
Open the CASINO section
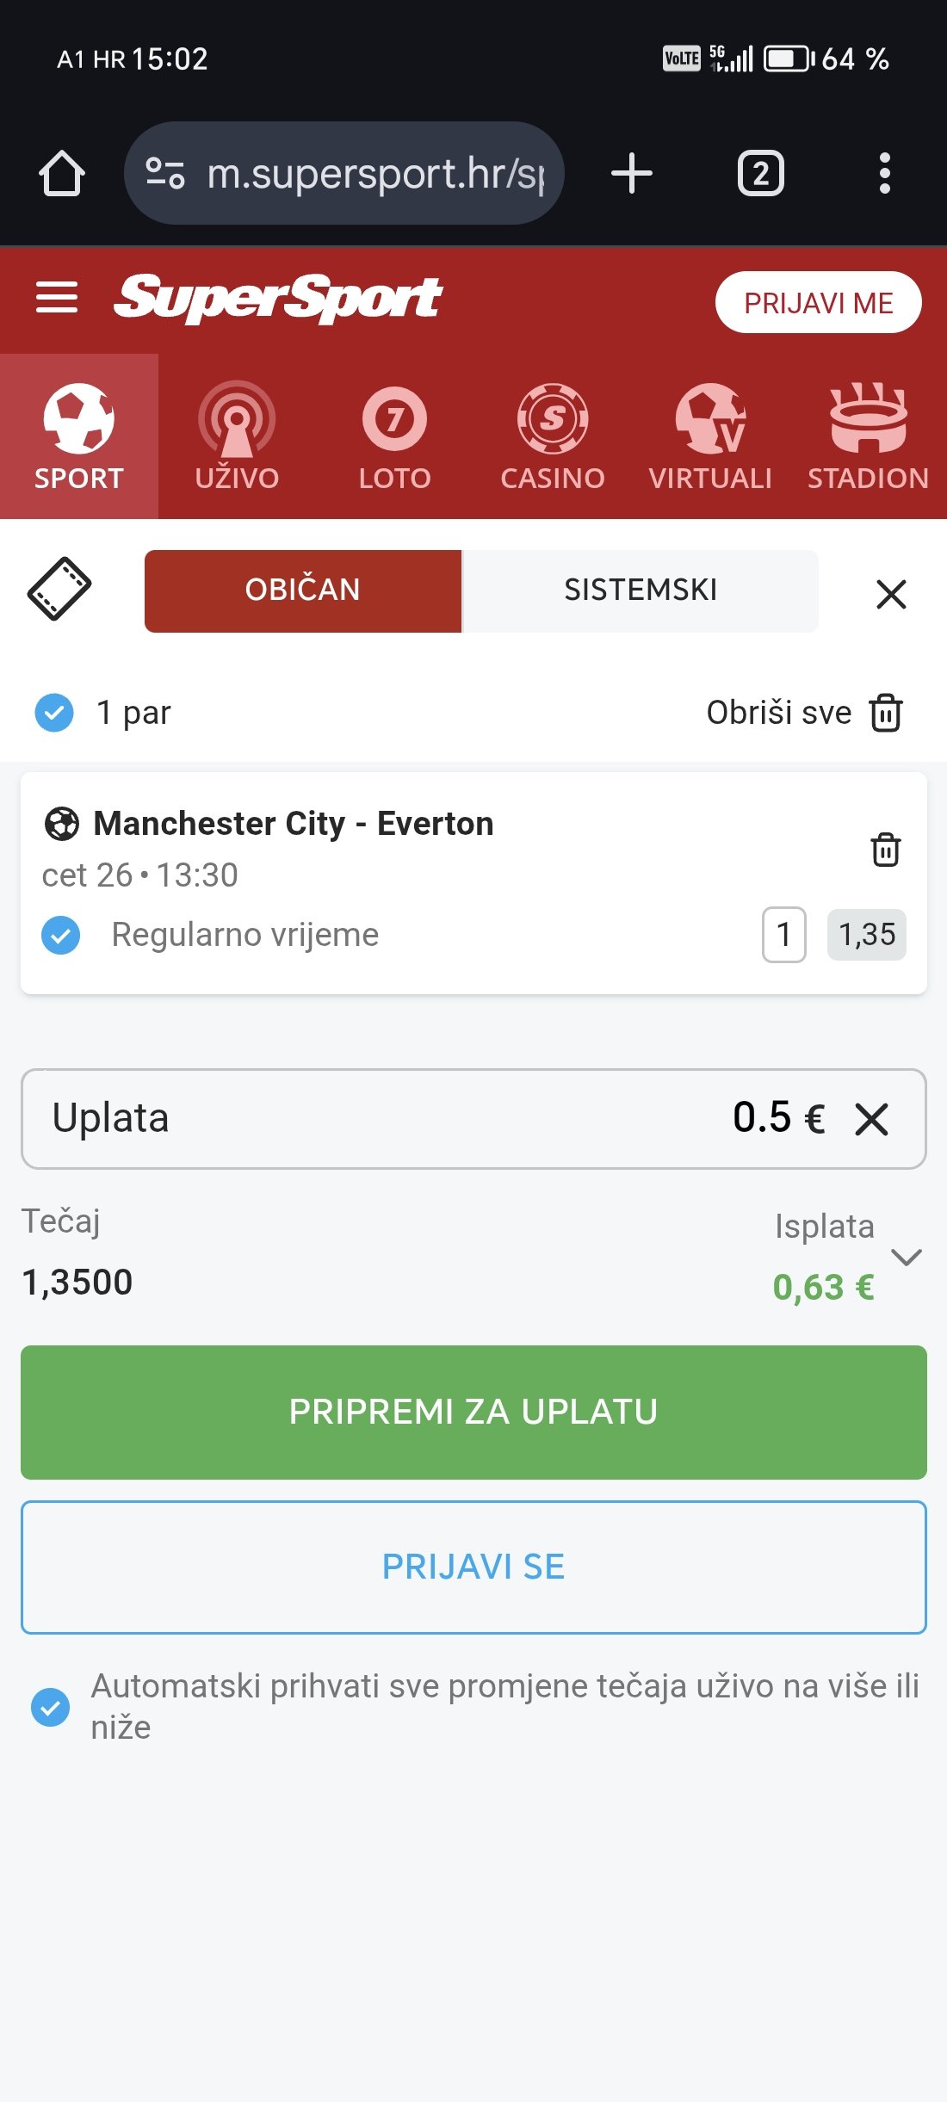(553, 436)
